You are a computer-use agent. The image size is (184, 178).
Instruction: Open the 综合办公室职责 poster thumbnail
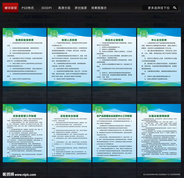[x=114, y=57]
